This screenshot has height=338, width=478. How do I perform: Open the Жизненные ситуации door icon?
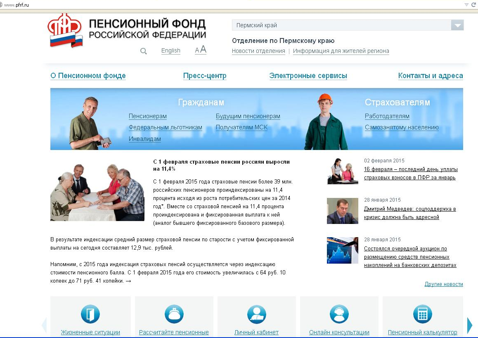pos(90,314)
